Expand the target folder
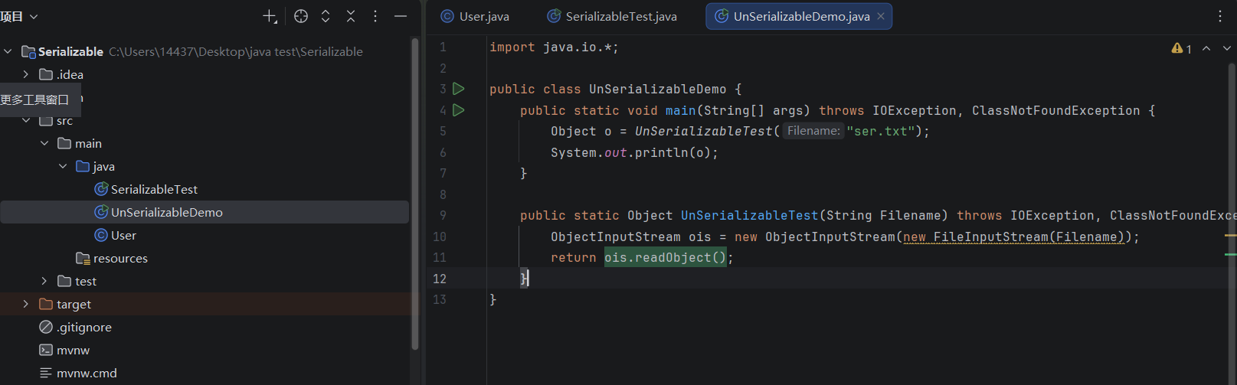This screenshot has width=1237, height=385. tap(26, 304)
